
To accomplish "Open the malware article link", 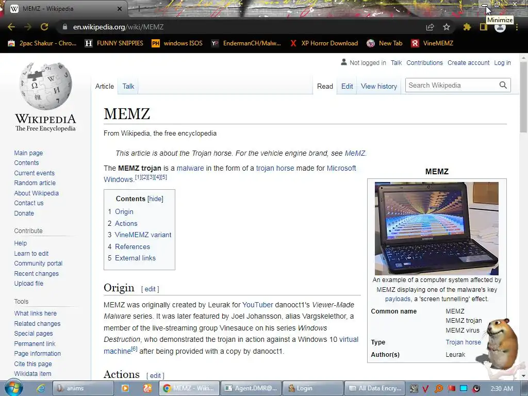I will [x=190, y=168].
